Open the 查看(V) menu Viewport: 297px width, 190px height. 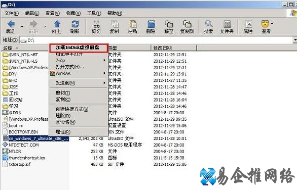coord(53,13)
